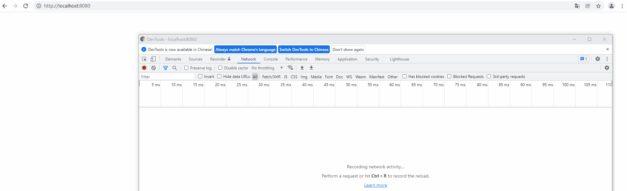Filter requests by Img
The image size is (627, 191).
point(304,77)
